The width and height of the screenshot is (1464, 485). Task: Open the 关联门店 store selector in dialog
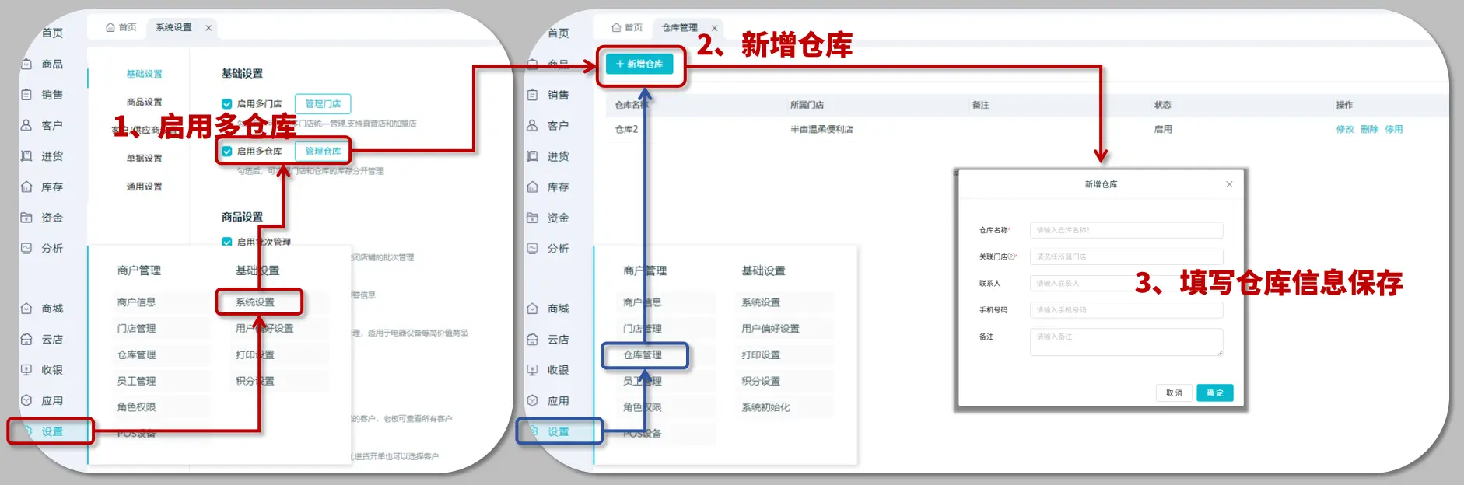tap(1126, 256)
